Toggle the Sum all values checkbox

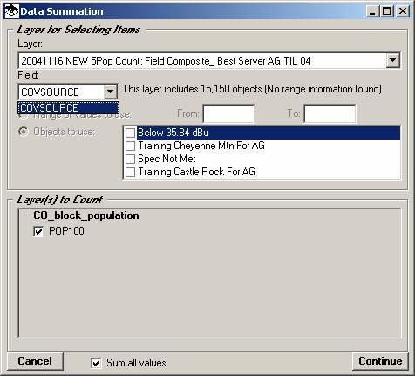96,363
